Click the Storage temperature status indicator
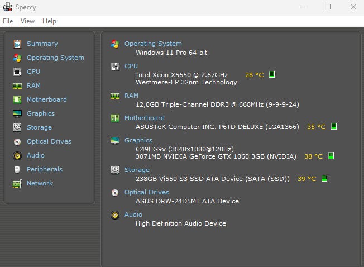The width and height of the screenshot is (364, 267). click(324, 179)
